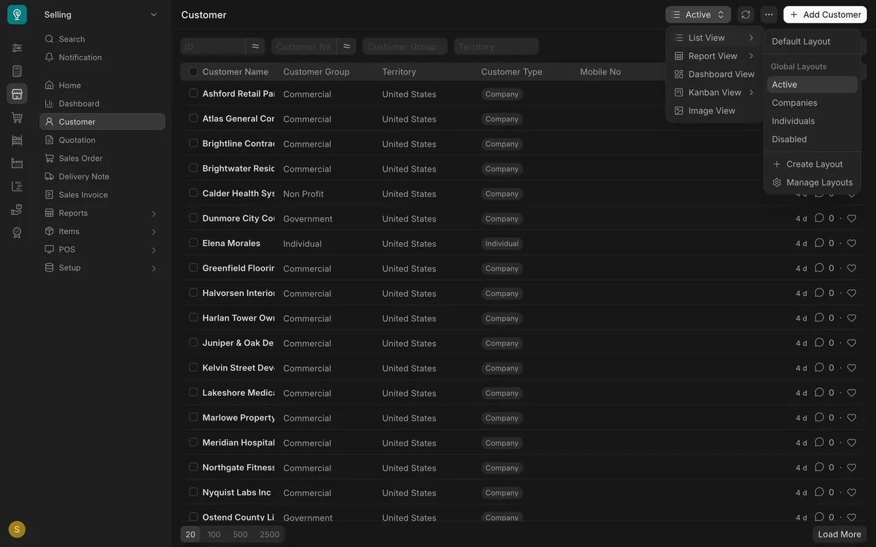Viewport: 876px width, 547px height.
Task: Select the Companies global layout
Action: coord(812,103)
